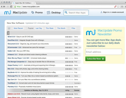The height and width of the screenshot is (98, 126).
Task: Click the MacUpdate Promo Newsletter title
Action: (x=110, y=32)
